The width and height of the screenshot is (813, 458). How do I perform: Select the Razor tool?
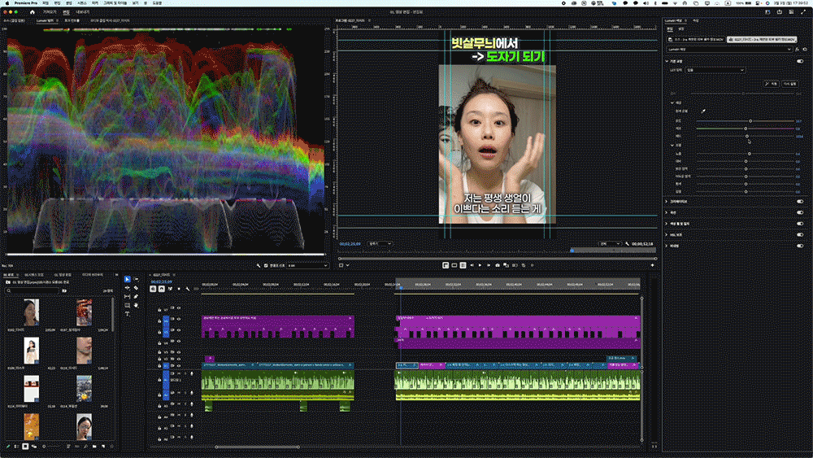pos(137,288)
